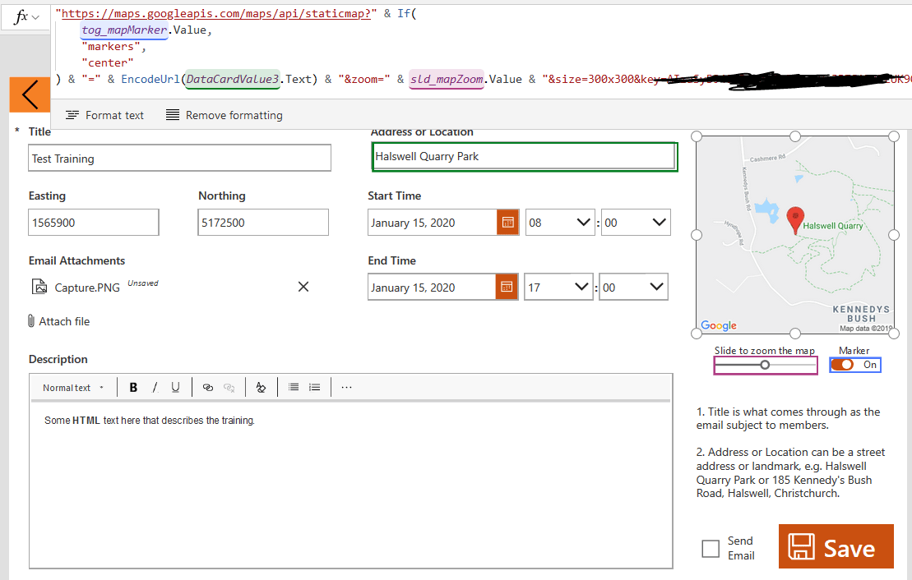Click Format text in formula bar

click(104, 115)
